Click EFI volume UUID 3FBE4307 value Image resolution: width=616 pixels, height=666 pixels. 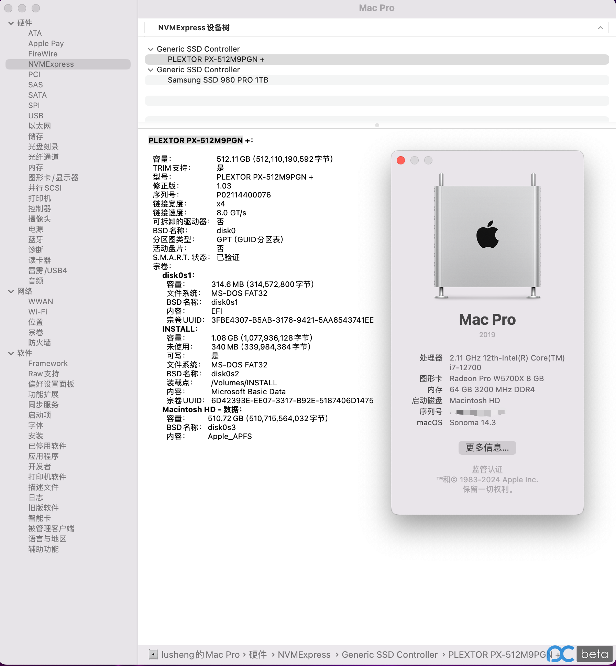tap(293, 320)
